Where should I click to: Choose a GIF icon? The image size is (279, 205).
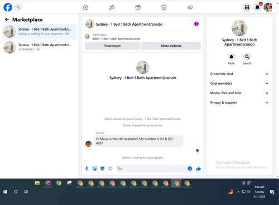pos(110,169)
